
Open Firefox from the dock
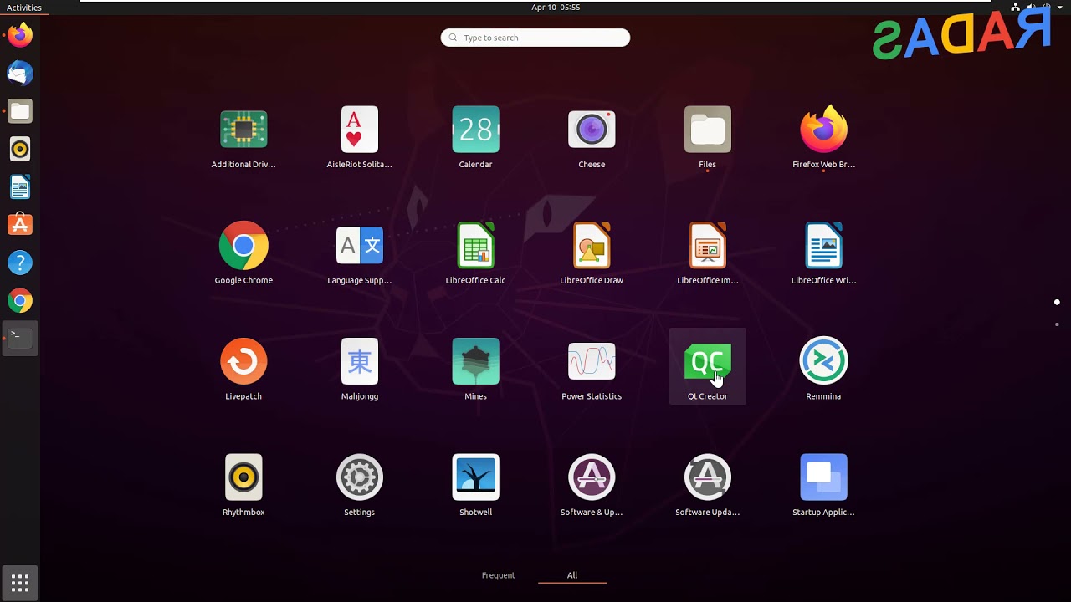click(20, 35)
